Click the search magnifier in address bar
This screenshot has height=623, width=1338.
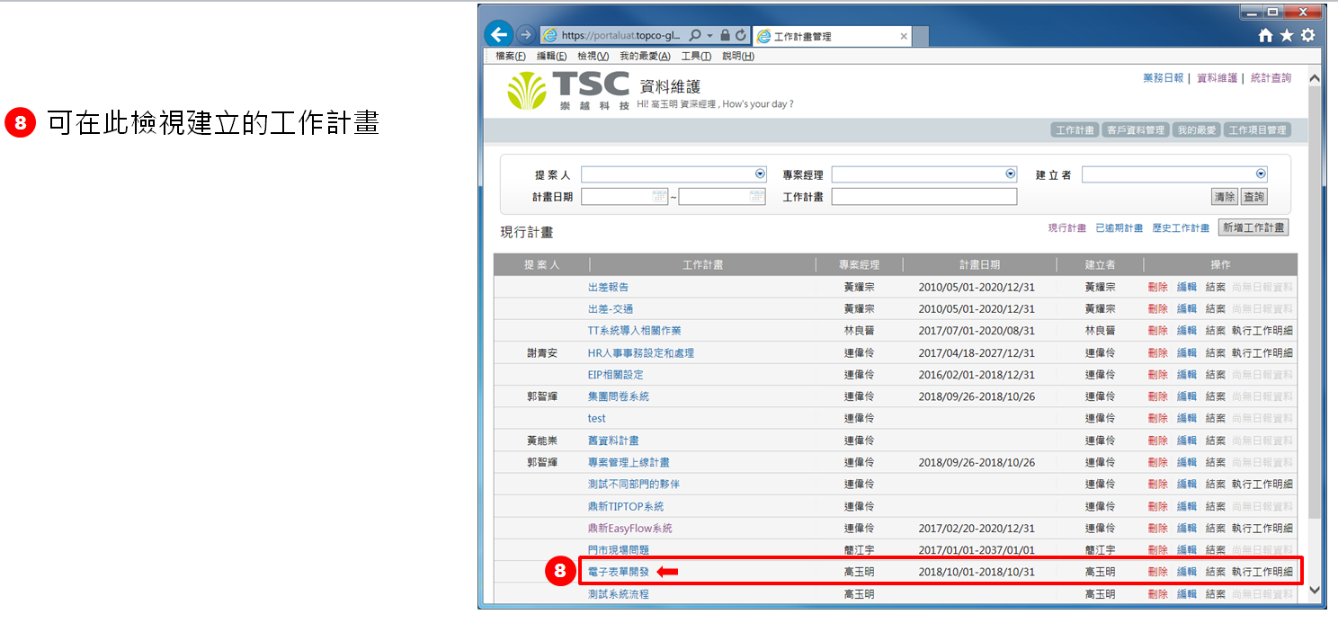tap(695, 36)
